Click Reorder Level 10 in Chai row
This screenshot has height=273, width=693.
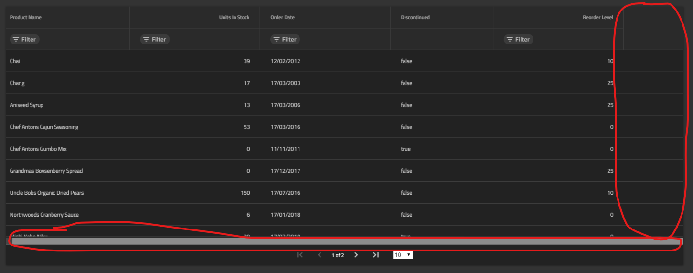pos(610,61)
